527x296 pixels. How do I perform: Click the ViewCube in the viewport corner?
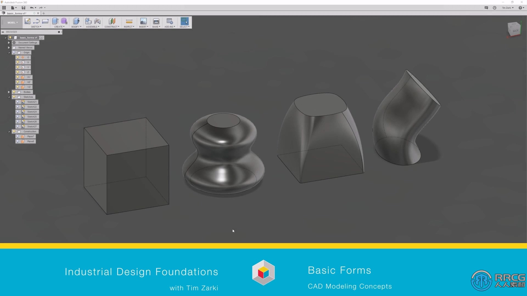[514, 29]
